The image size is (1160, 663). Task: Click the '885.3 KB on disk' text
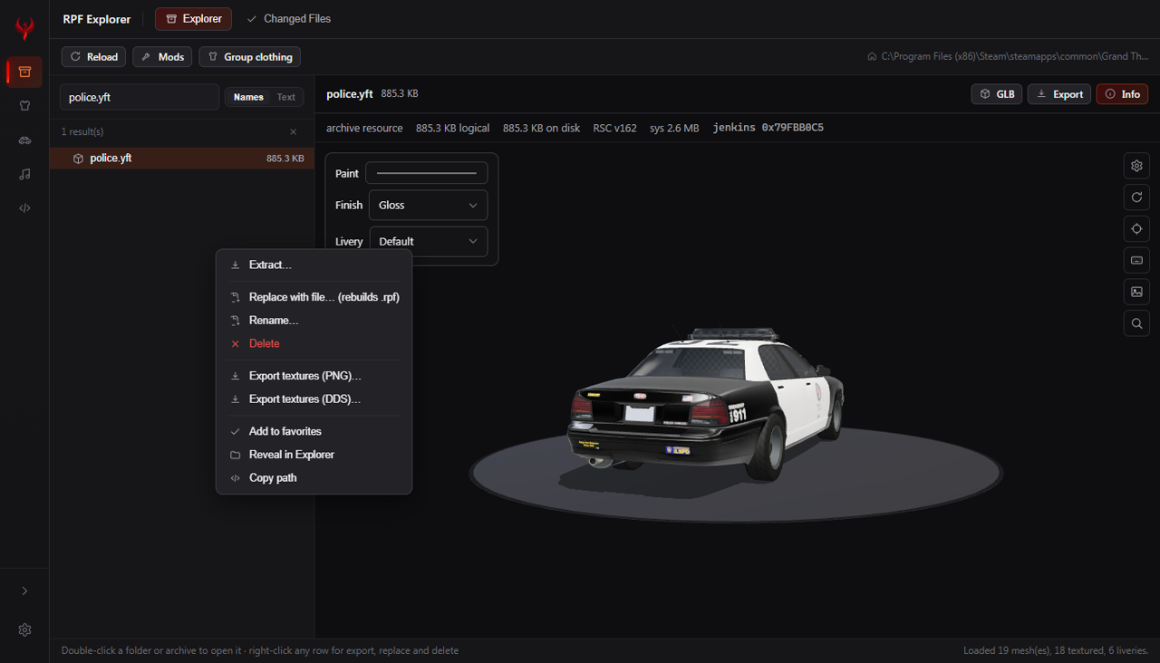pos(541,128)
